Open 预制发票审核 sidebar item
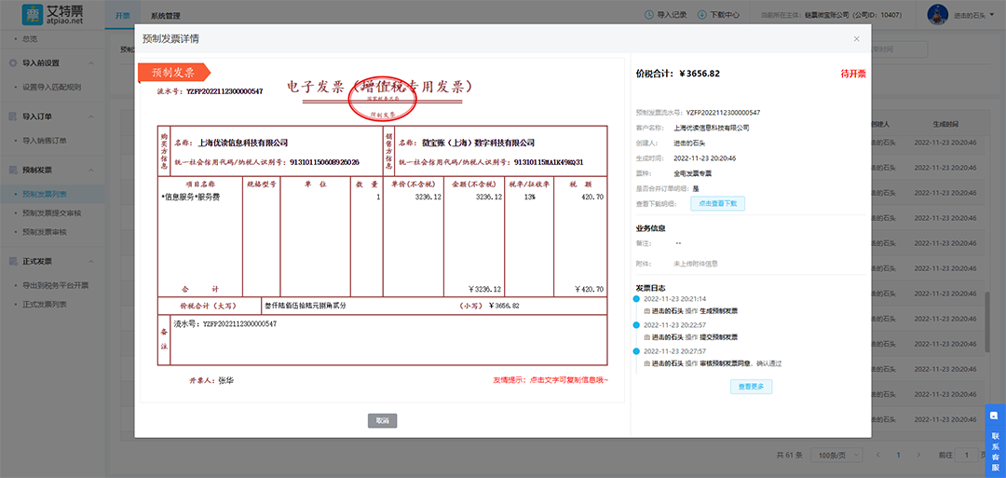 pos(45,231)
